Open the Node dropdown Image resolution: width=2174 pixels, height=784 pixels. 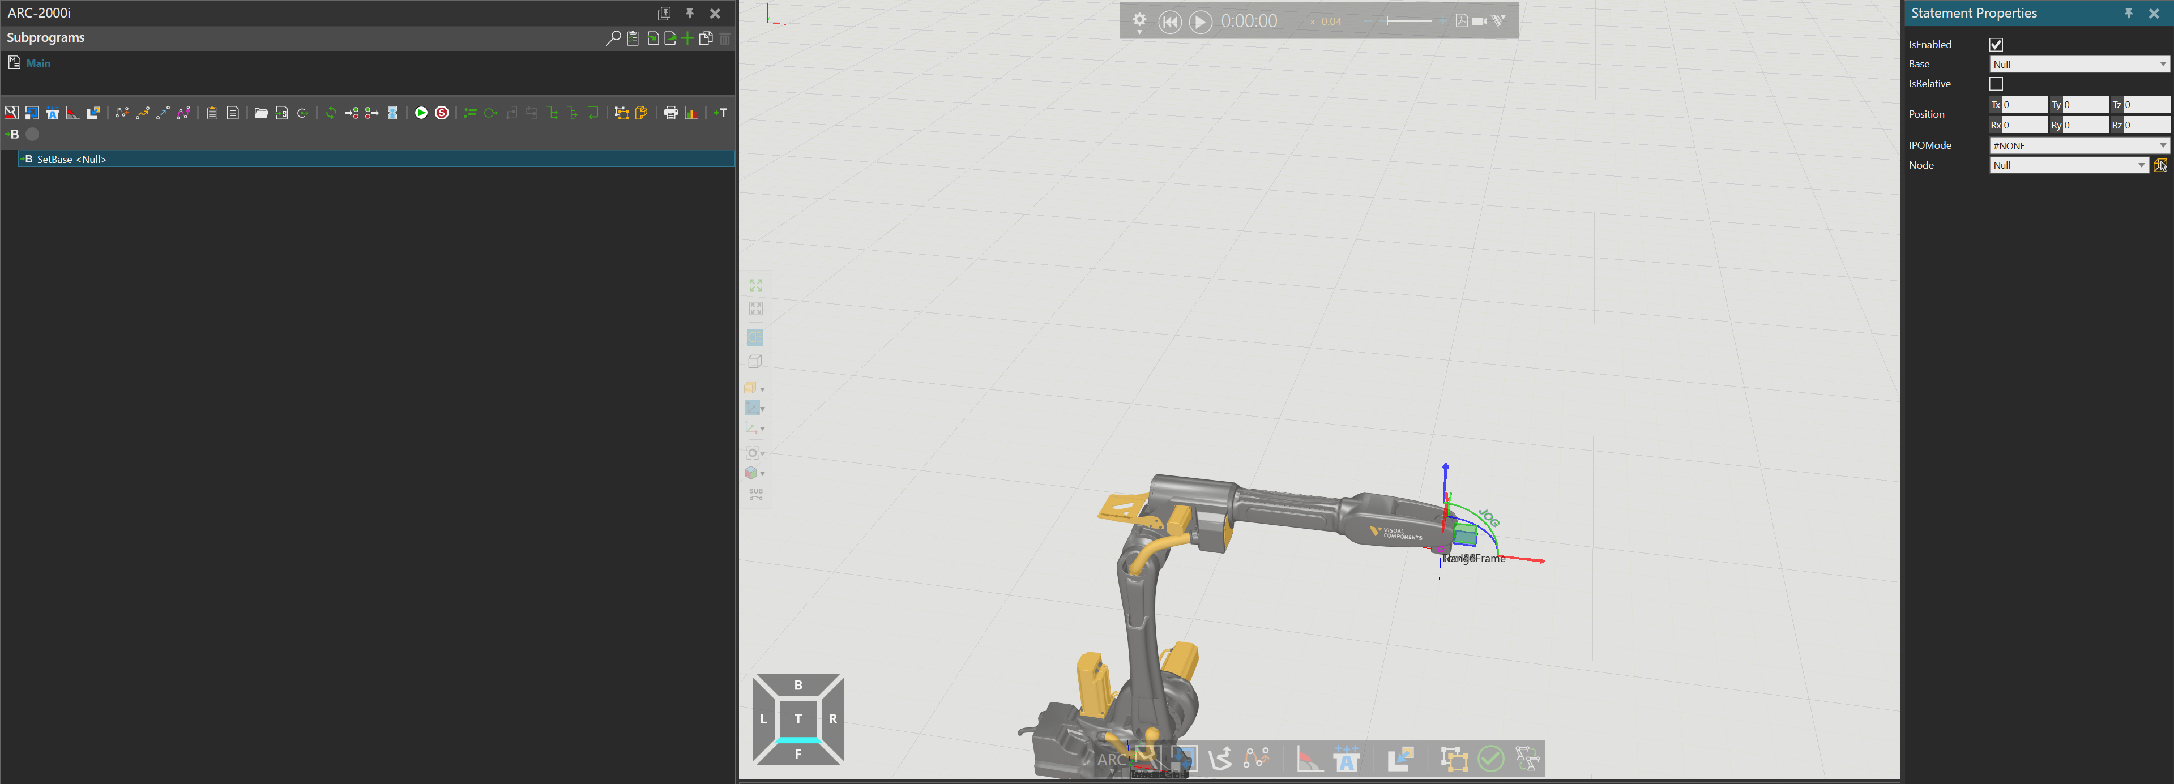pyautogui.click(x=2069, y=165)
